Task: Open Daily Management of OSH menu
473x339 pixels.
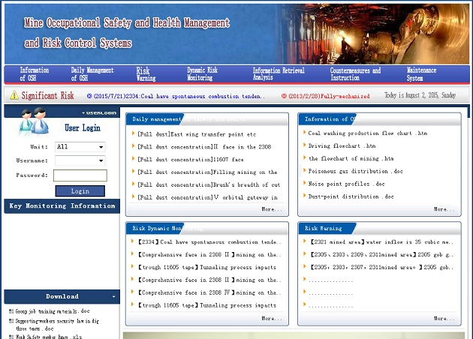Action: click(92, 74)
